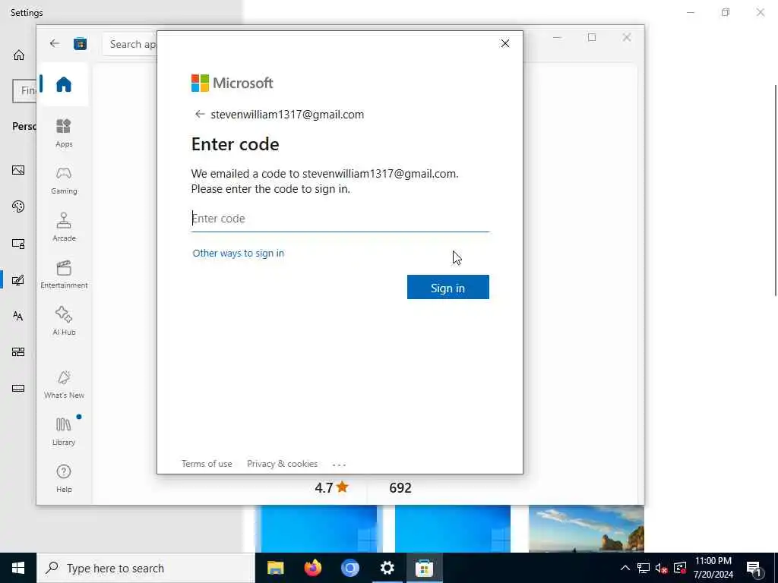Image resolution: width=778 pixels, height=583 pixels.
Task: Go back in the Microsoft Store window
Action: click(55, 43)
